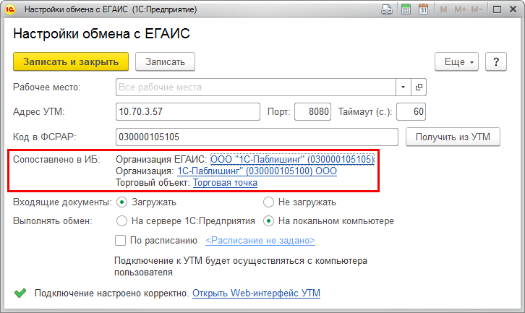Viewport: 525px width, 313px height.
Task: Open the Организация ЕГАИС ООО "1С-Паблишинг" (030000105105) link
Action: click(x=292, y=159)
